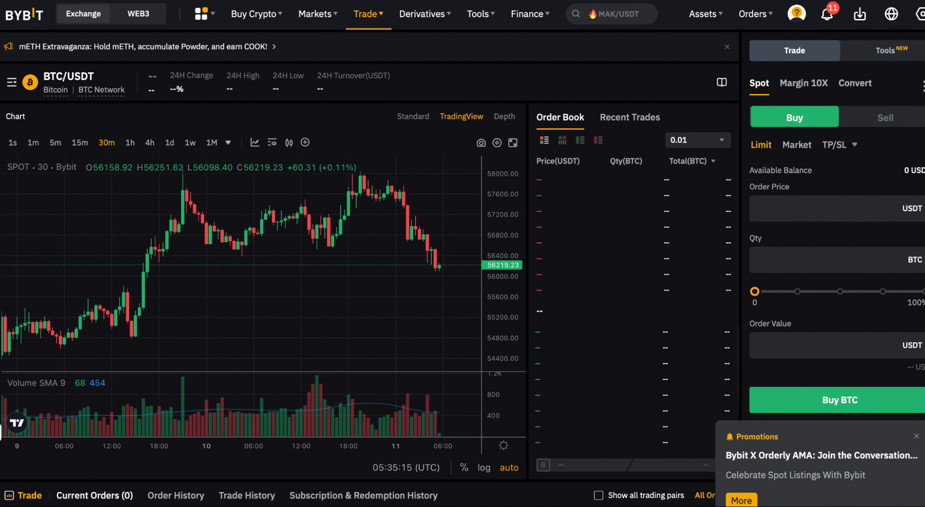Click More in Promotions popup

pyautogui.click(x=741, y=501)
